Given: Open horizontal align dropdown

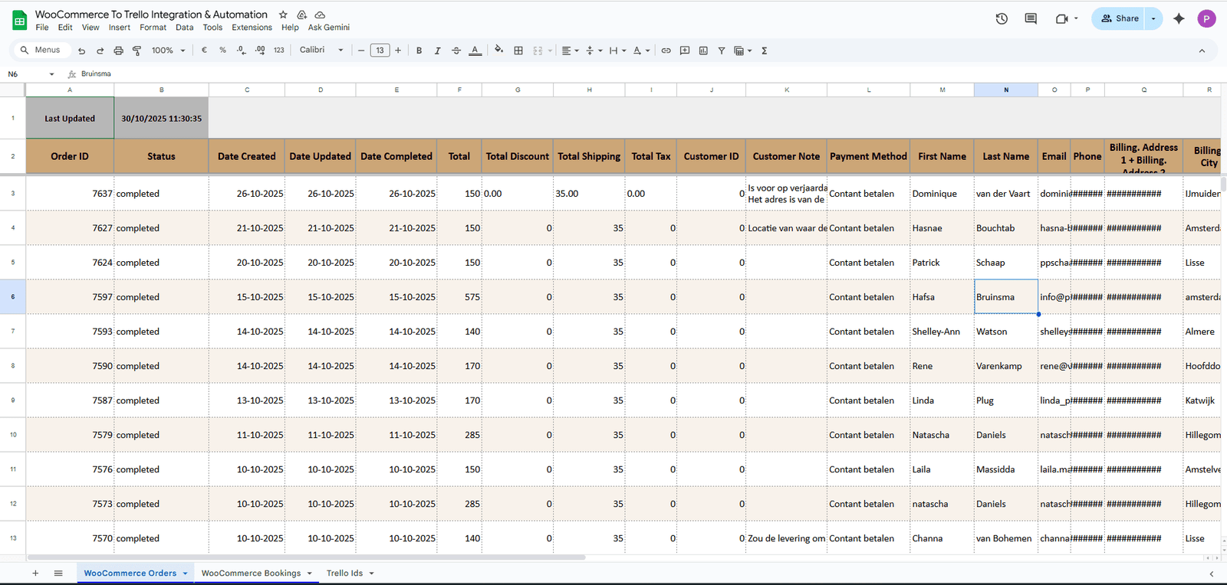Looking at the screenshot, I should (x=570, y=51).
